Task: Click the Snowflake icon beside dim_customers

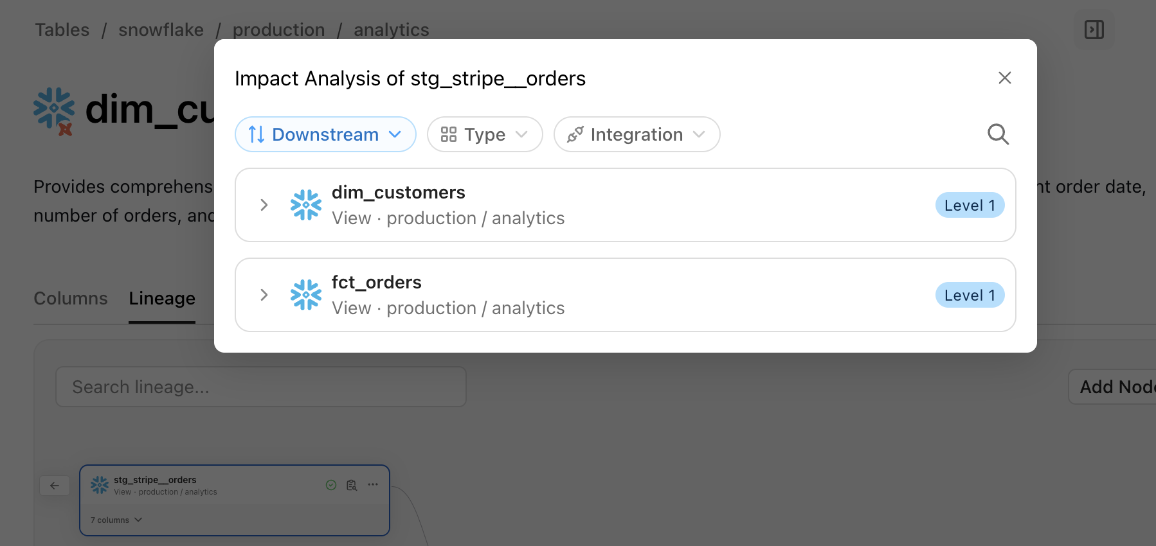Action: [x=305, y=205]
